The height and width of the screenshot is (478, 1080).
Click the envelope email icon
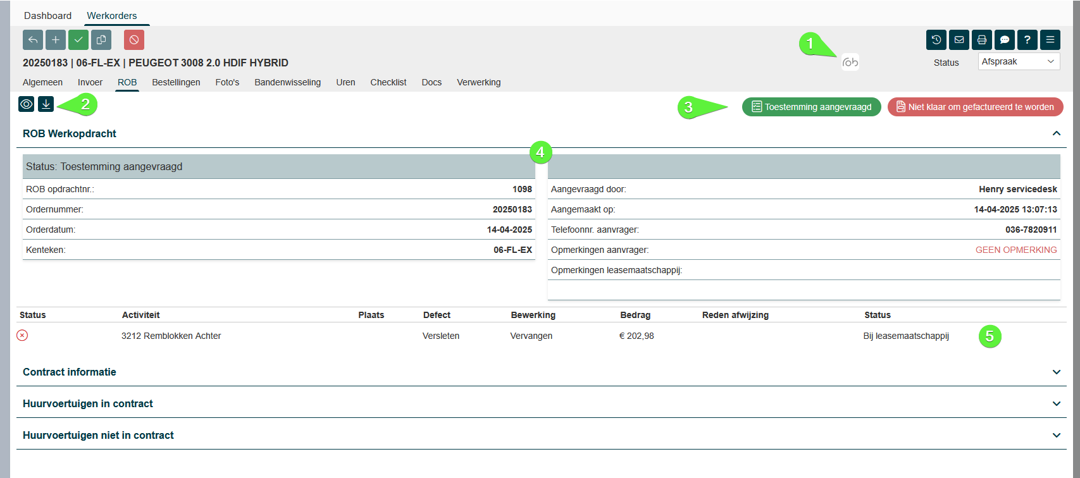(x=959, y=40)
